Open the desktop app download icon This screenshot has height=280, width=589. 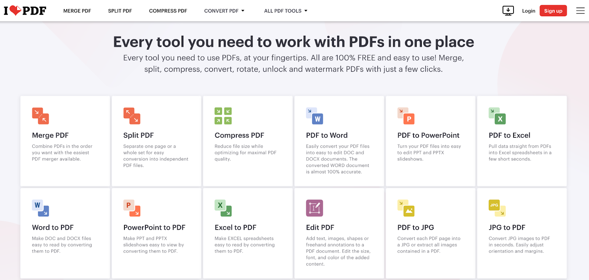508,11
